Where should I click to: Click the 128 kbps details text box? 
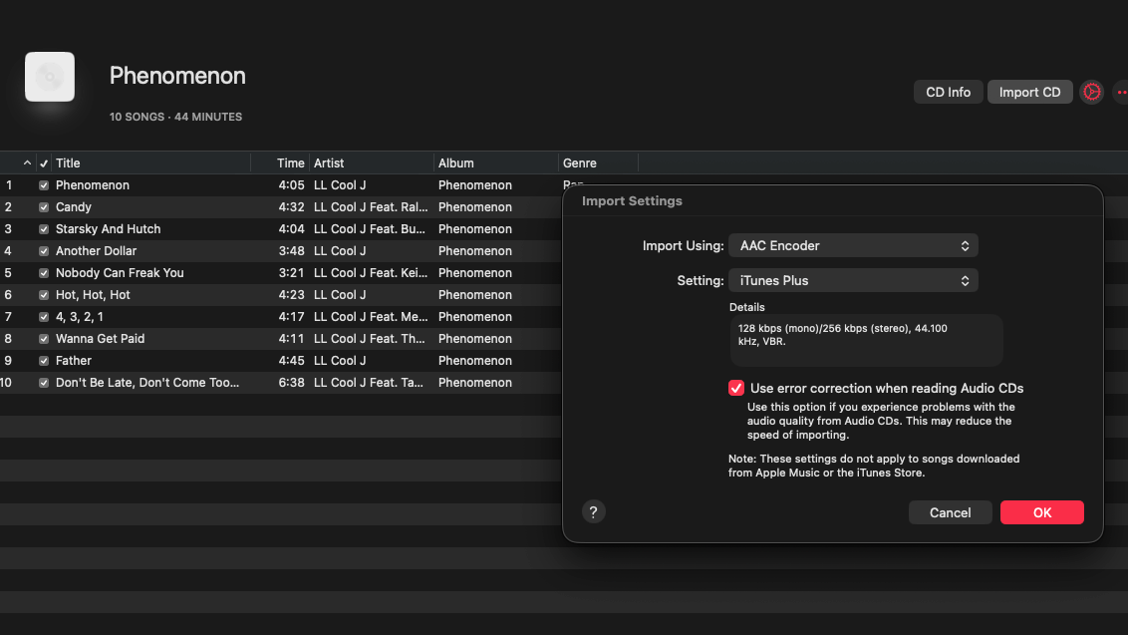coord(866,340)
